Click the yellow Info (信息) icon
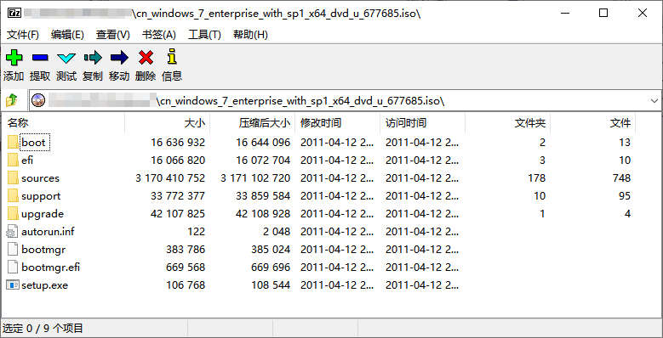This screenshot has height=338, width=663. [x=172, y=57]
